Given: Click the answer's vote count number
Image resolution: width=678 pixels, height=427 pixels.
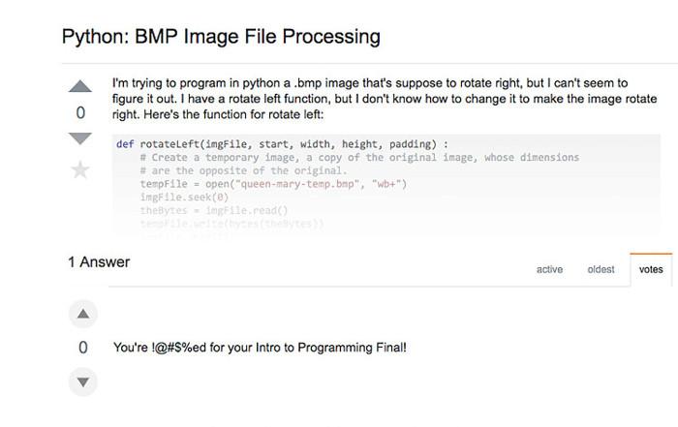Looking at the screenshot, I should pos(83,348).
